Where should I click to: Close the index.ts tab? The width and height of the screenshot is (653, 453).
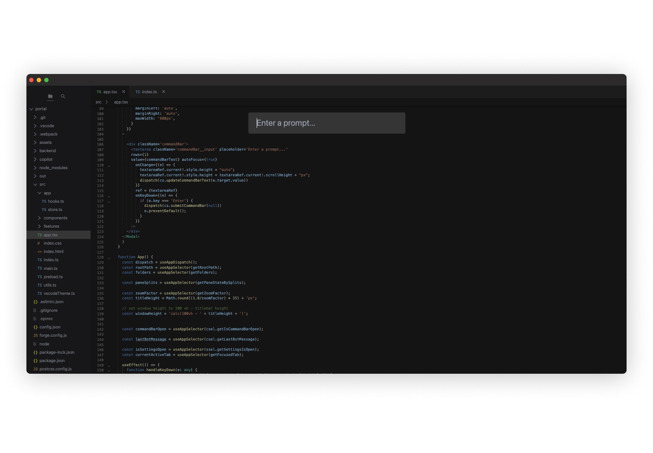click(x=163, y=92)
